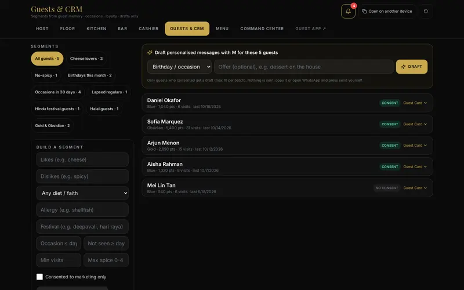Click the Occasion ≤ days field
The width and height of the screenshot is (464, 290).
coord(59,243)
